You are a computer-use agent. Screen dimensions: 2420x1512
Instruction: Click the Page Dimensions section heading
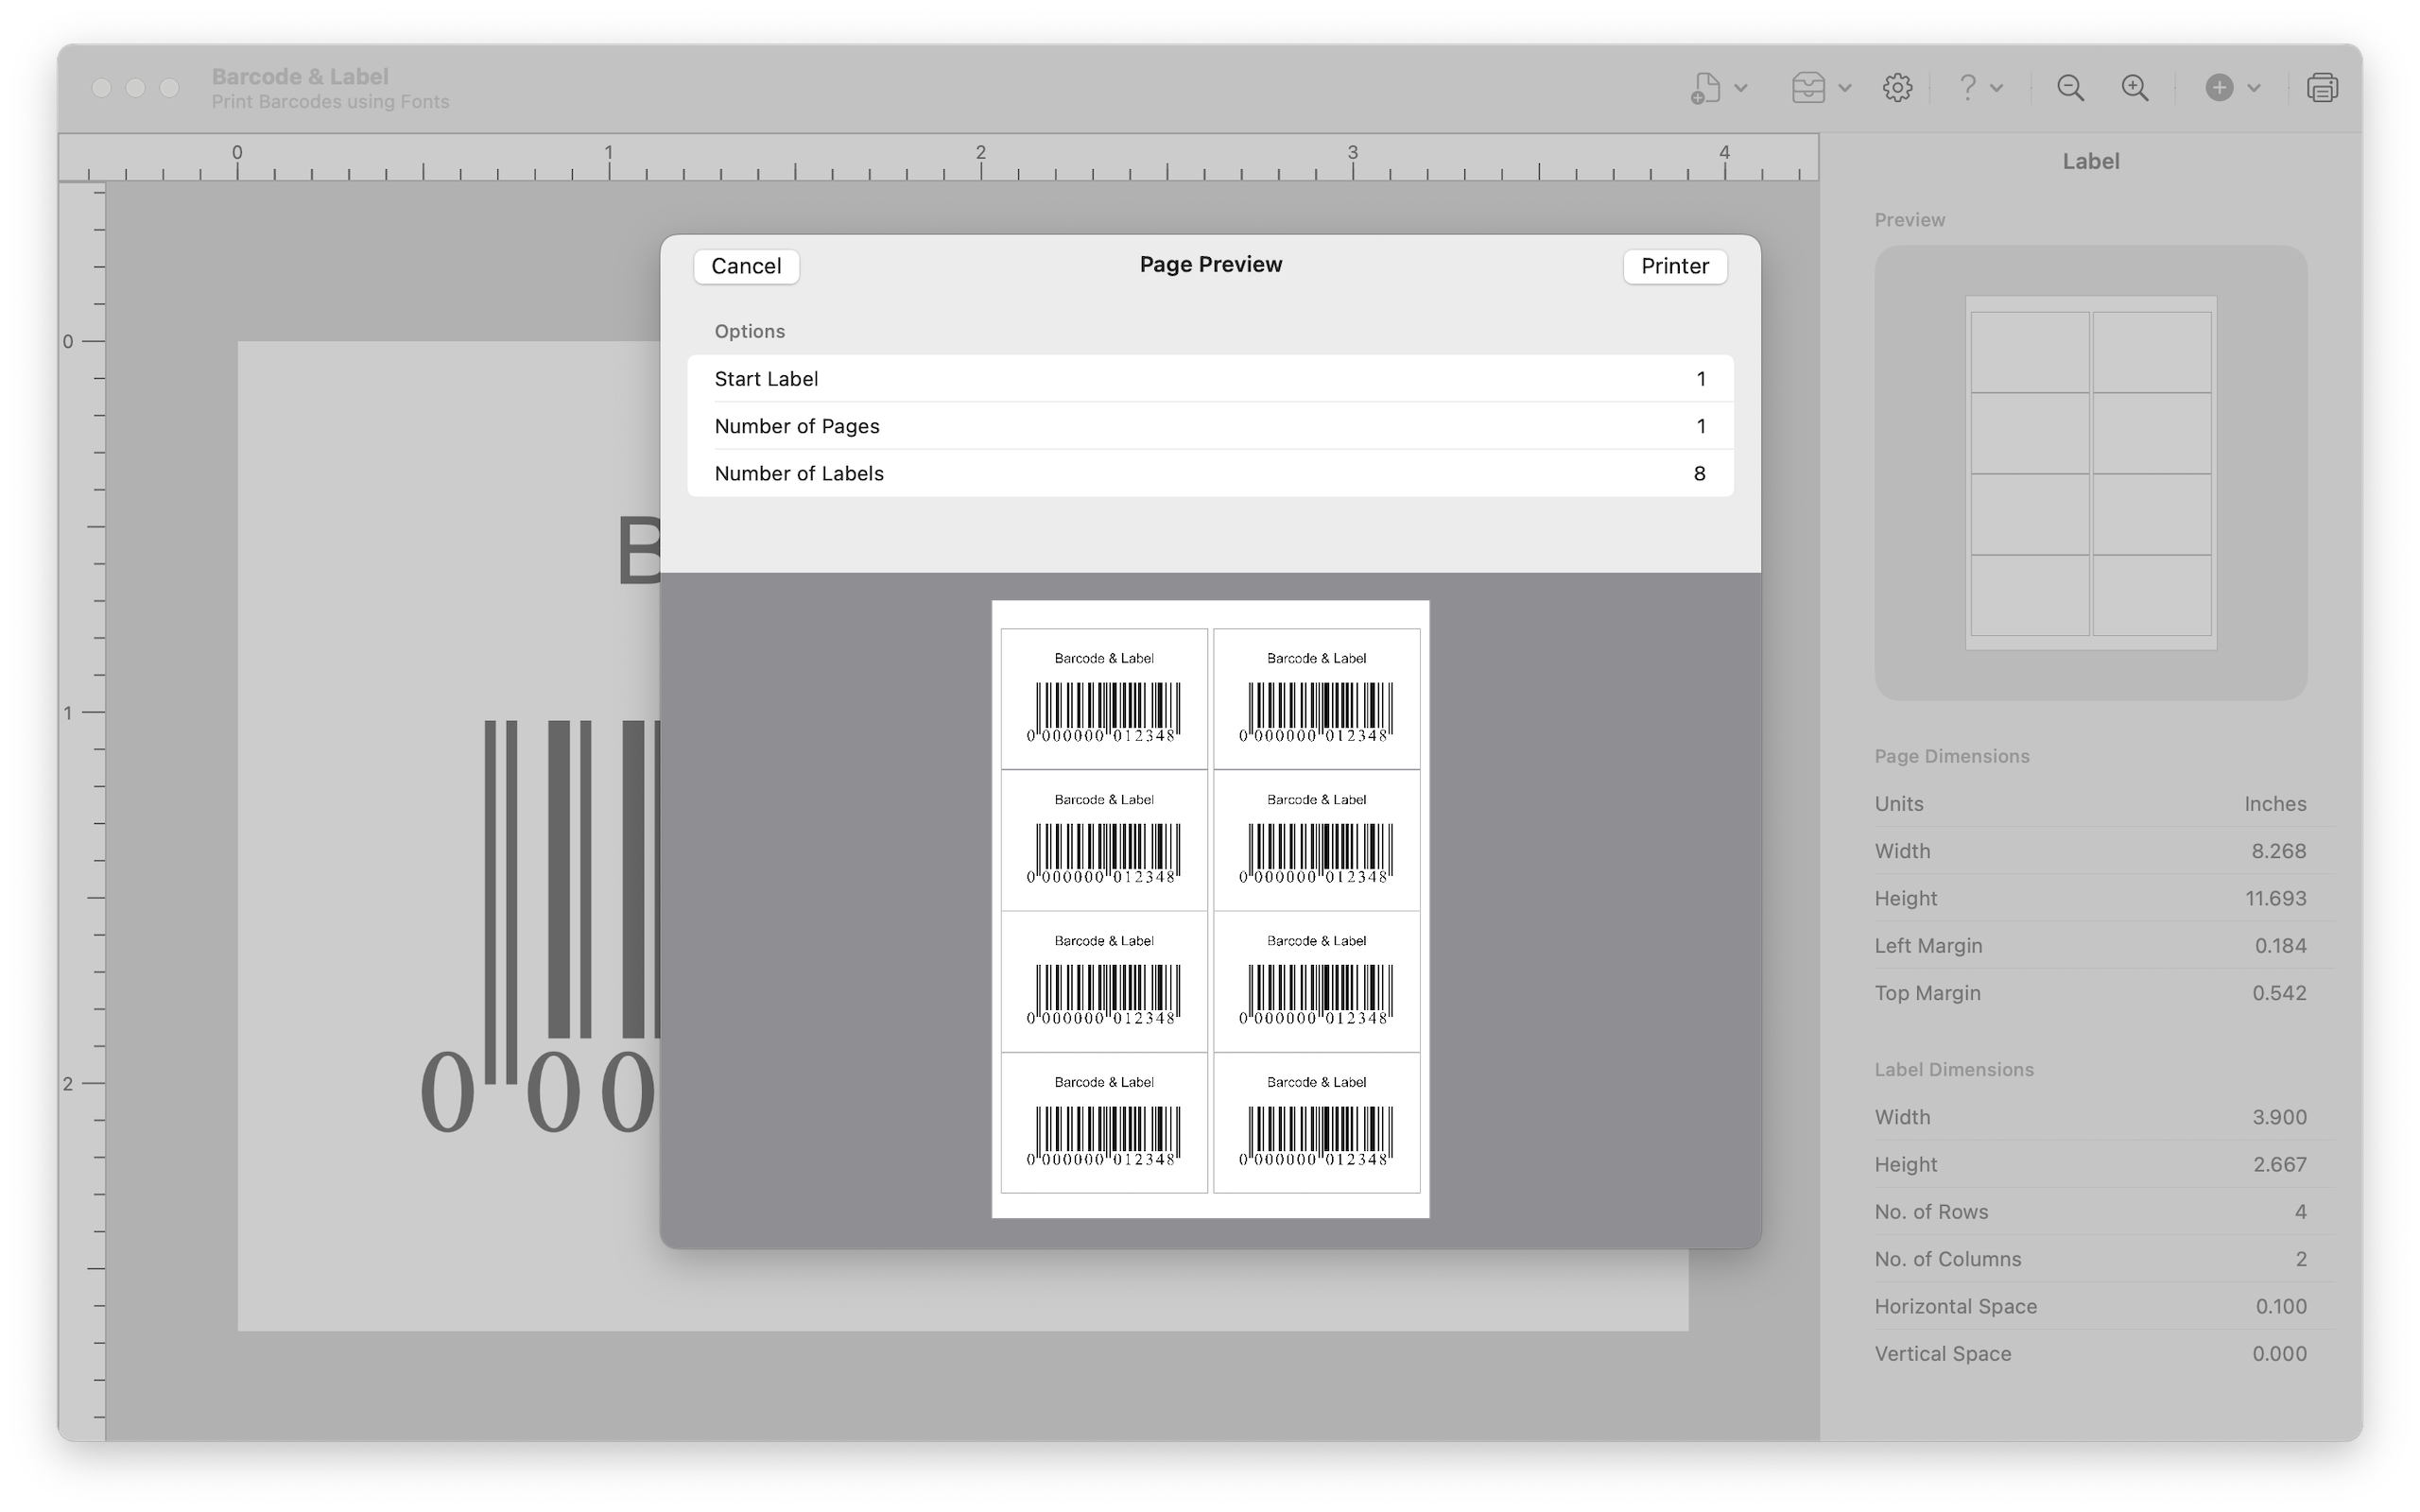tap(1951, 756)
